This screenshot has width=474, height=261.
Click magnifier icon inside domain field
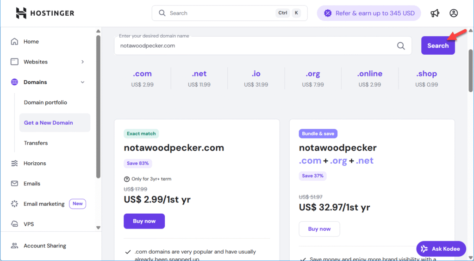pos(401,46)
